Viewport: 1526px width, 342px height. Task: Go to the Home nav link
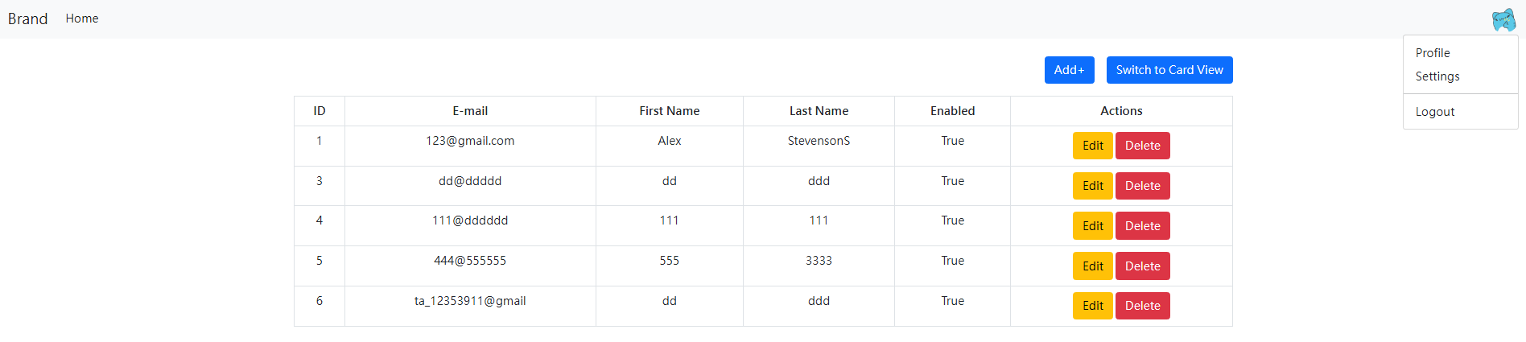[82, 19]
